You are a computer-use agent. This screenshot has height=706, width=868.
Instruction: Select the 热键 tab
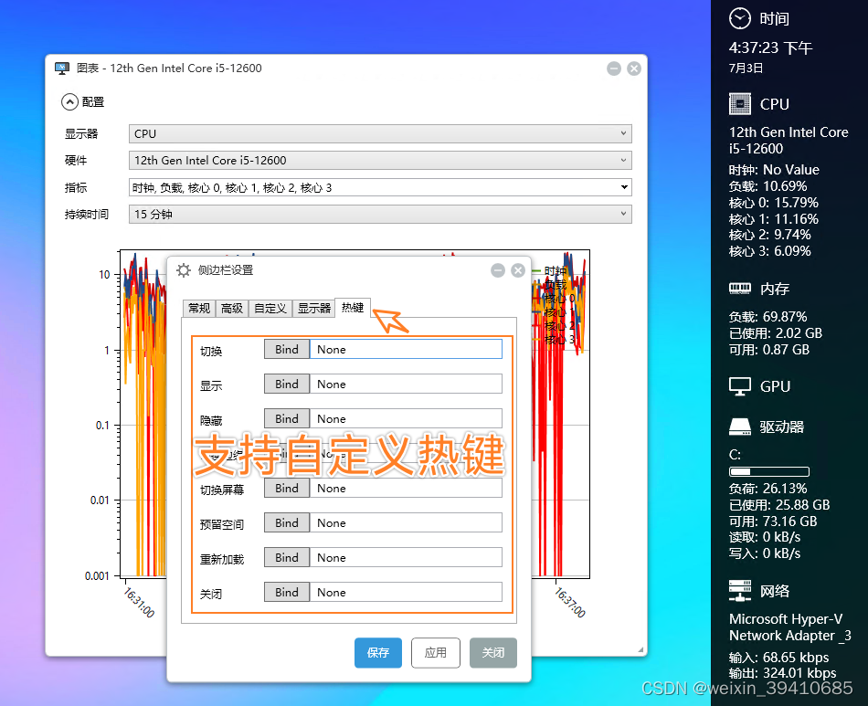coord(353,307)
